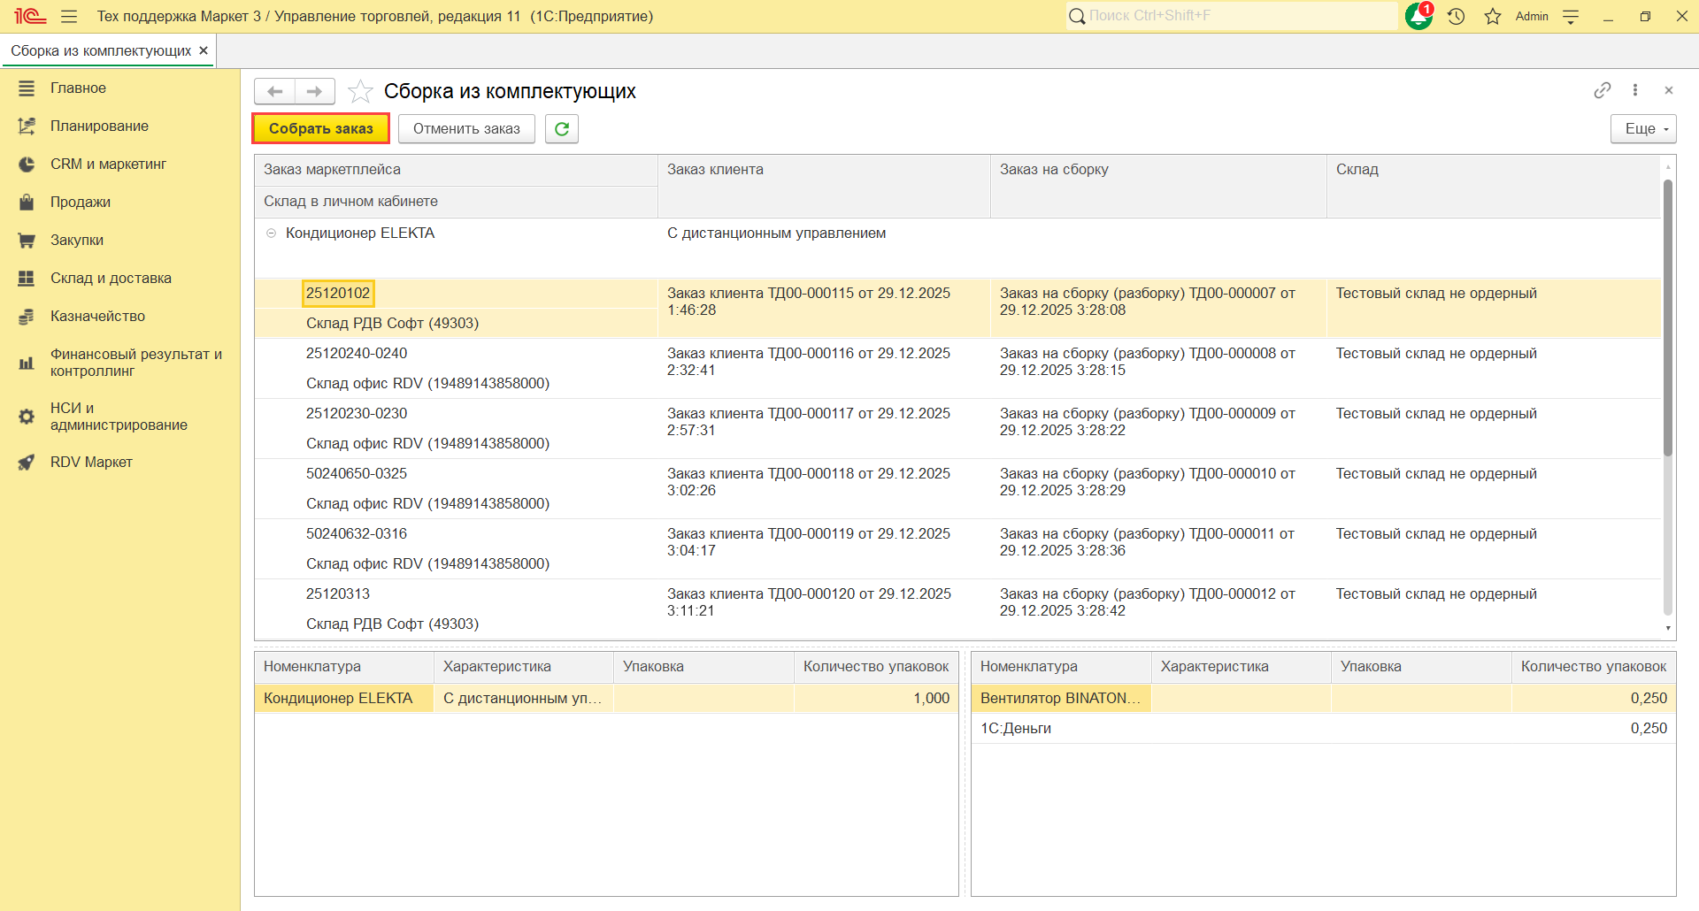Open the RDV Маркет section
This screenshot has width=1699, height=911.
pos(91,462)
